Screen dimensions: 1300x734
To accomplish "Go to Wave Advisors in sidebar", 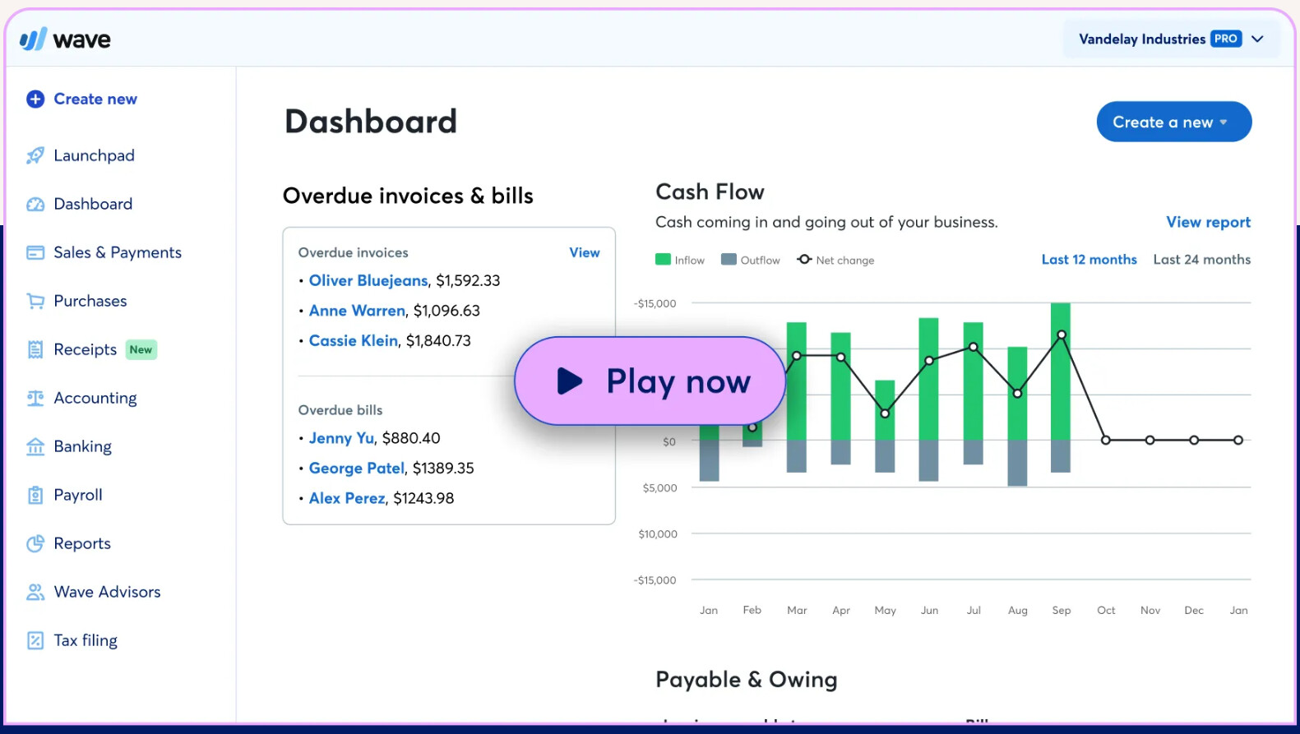I will coord(107,592).
